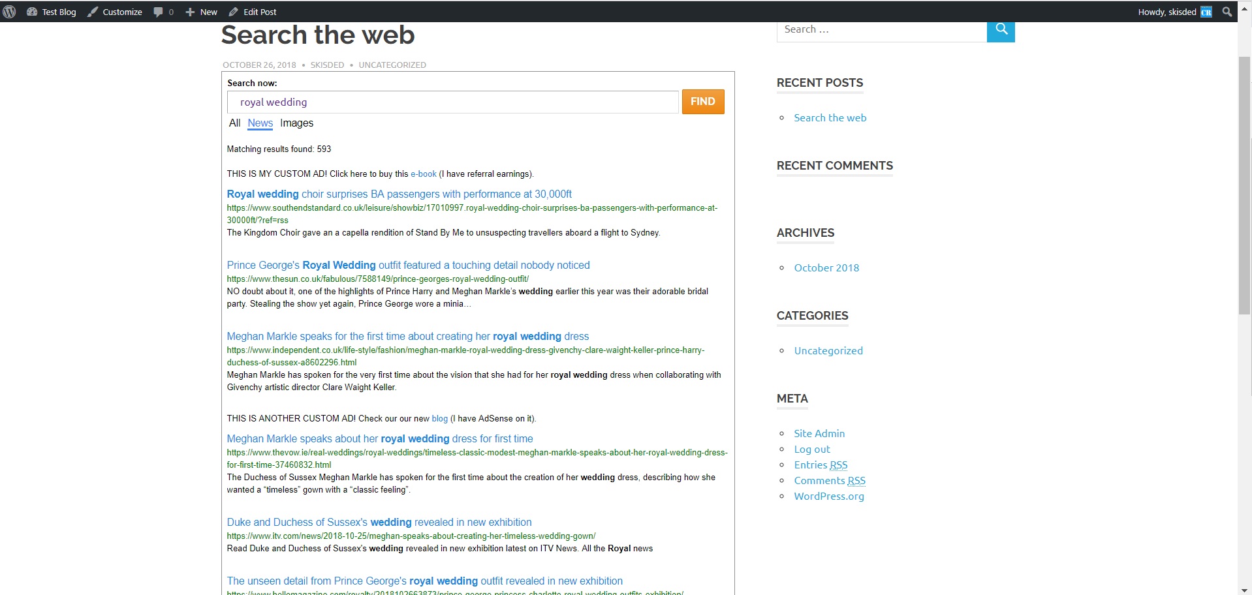Click the plus icon beside New
Viewport: 1252px width, 595px height.
[190, 12]
